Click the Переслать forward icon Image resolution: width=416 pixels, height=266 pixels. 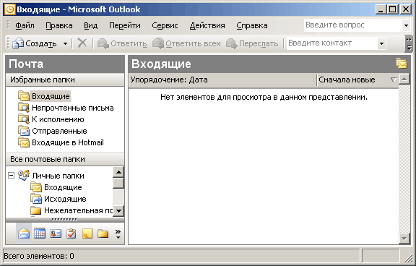click(x=232, y=43)
